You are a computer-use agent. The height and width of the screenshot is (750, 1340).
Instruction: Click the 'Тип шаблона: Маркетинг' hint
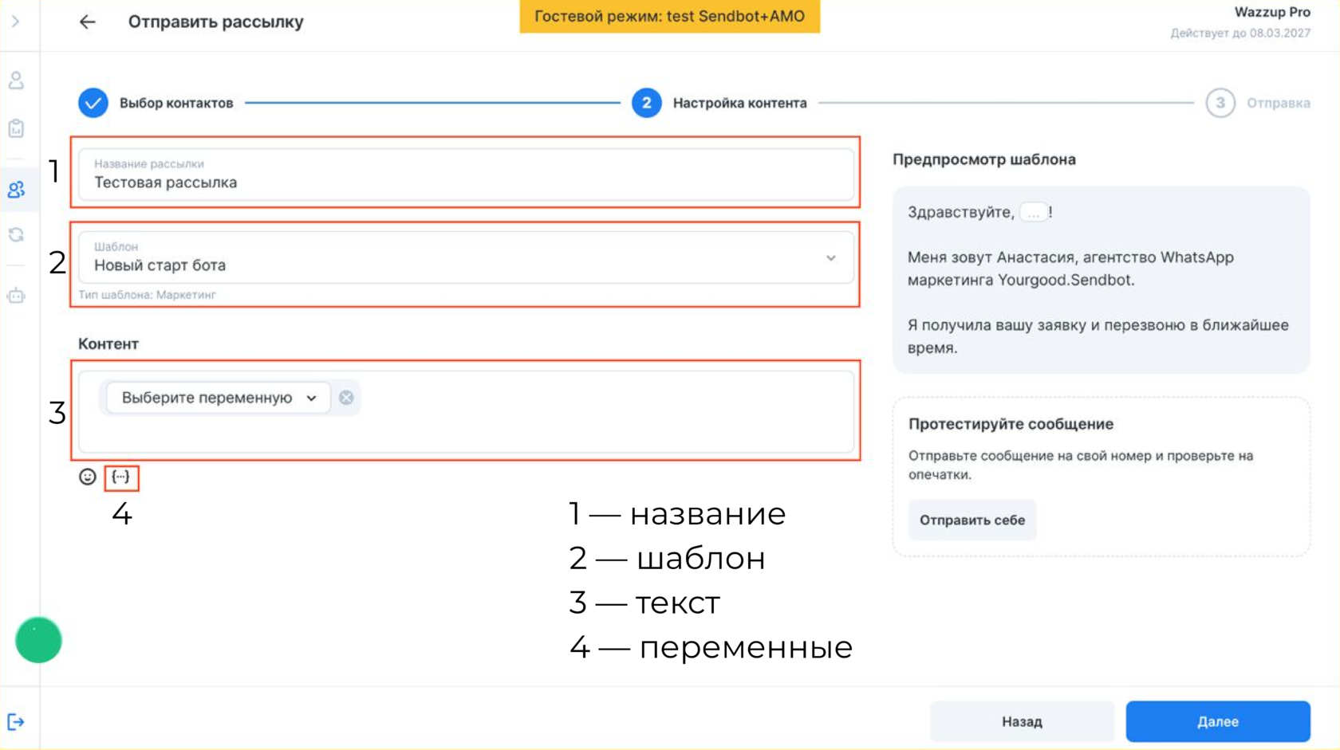(x=147, y=295)
